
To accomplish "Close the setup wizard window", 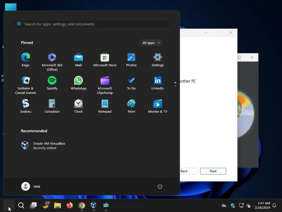I will click(x=231, y=33).
